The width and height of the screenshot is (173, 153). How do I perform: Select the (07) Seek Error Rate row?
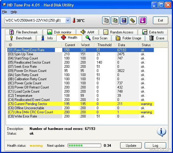(81, 67)
